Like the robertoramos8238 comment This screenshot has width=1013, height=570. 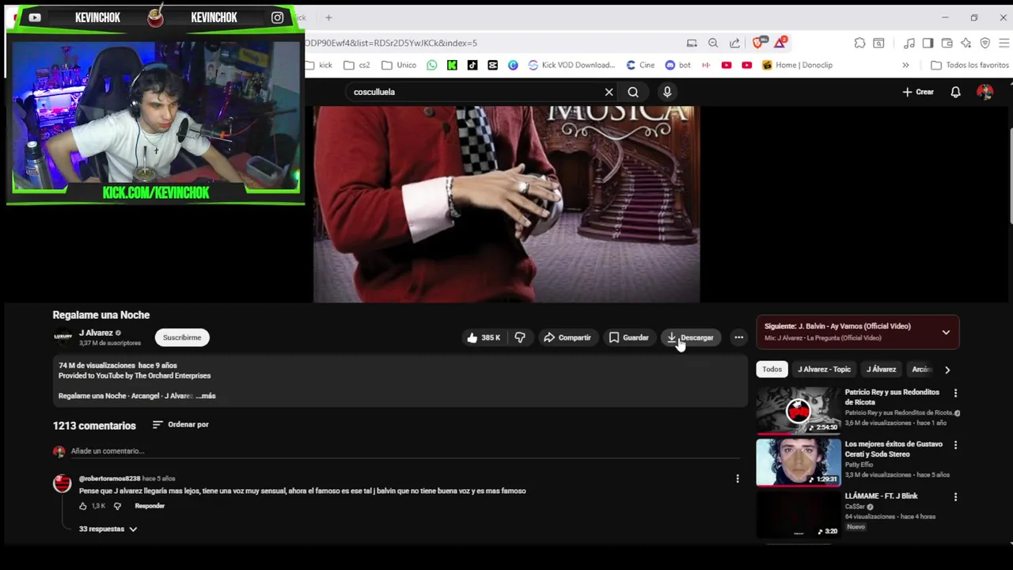coord(83,506)
